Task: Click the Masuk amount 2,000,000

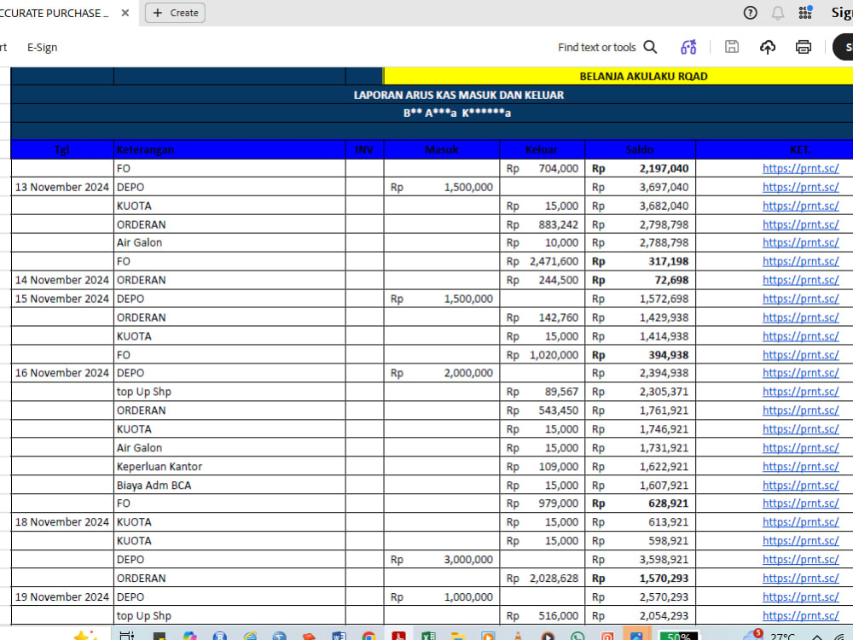Action: pos(468,373)
